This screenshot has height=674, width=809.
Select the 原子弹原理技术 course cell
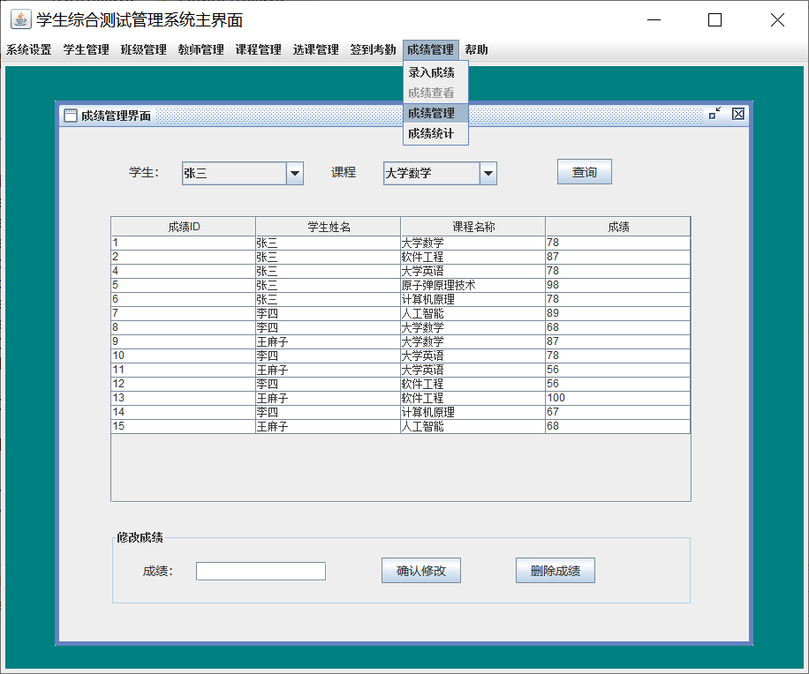(x=473, y=285)
